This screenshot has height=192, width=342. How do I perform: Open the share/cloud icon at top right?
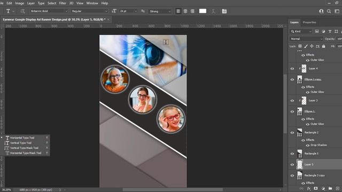click(x=321, y=11)
